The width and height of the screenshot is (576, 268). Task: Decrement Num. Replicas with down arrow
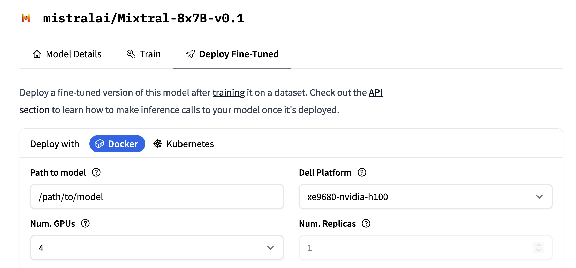539,250
